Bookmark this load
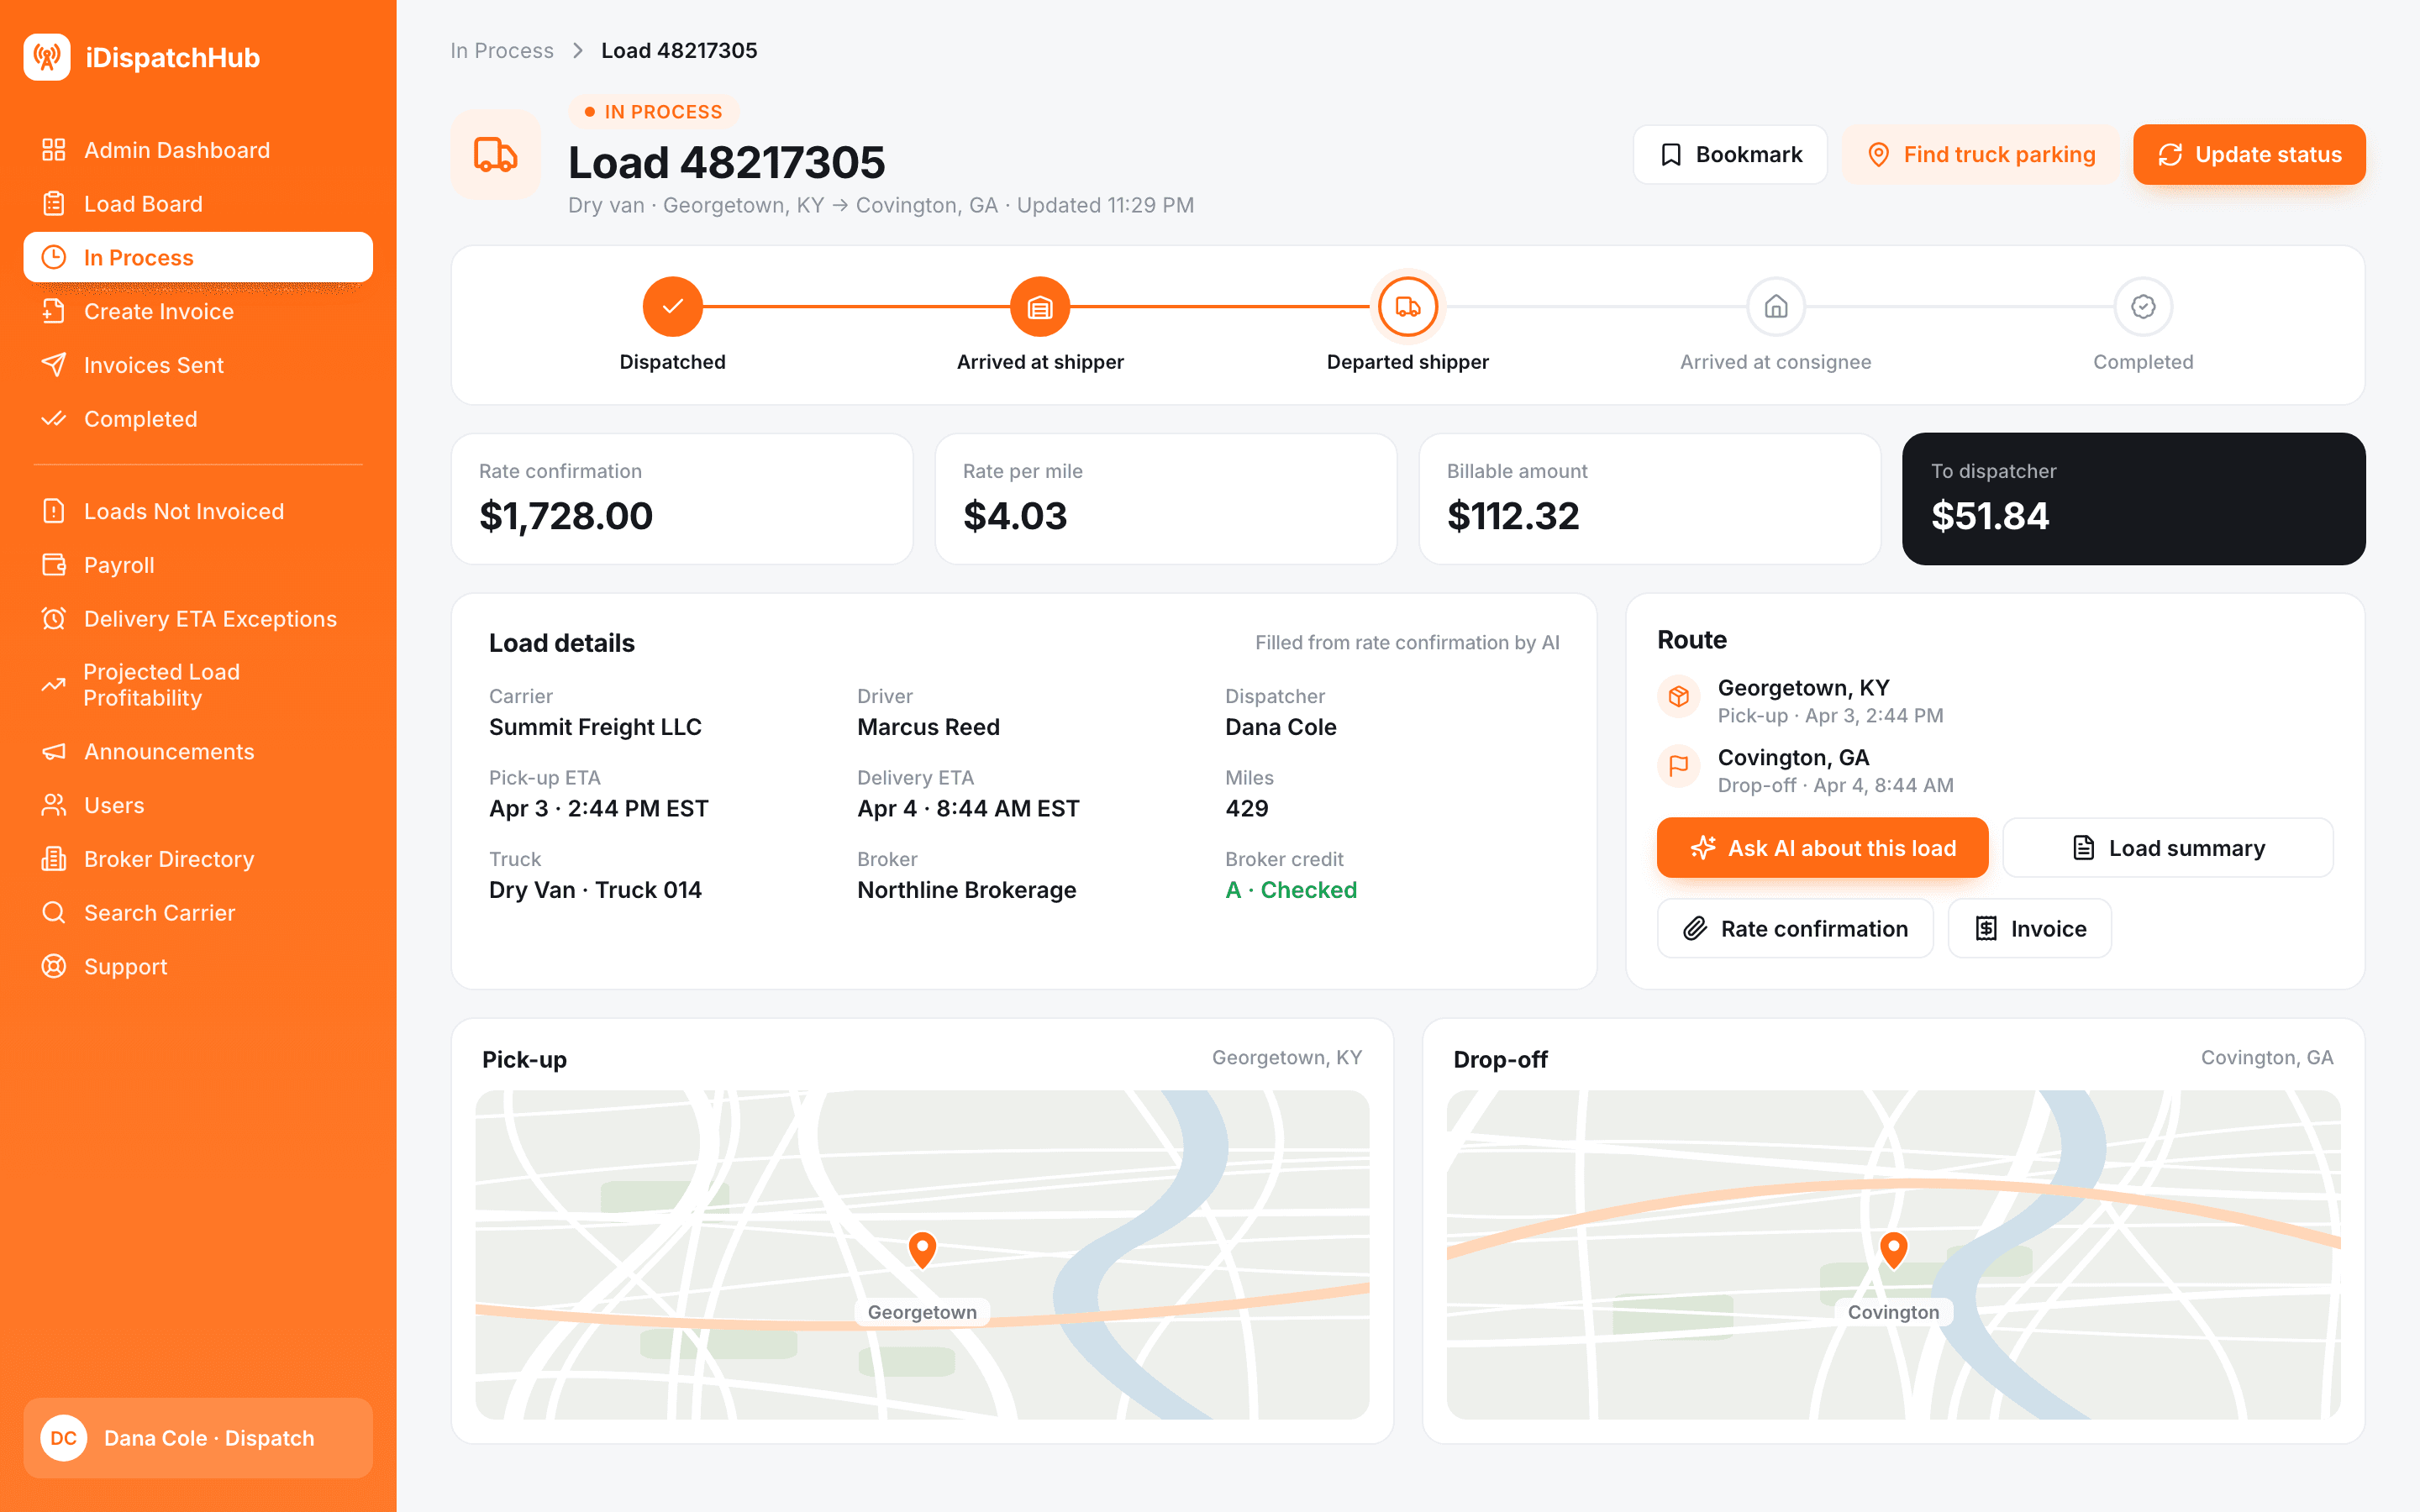 pyautogui.click(x=1730, y=154)
